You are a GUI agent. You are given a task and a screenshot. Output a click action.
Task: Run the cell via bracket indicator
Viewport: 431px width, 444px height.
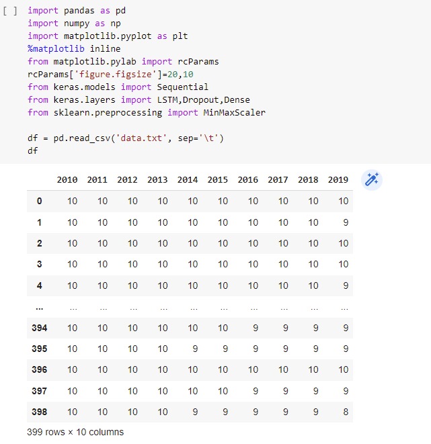(10, 11)
